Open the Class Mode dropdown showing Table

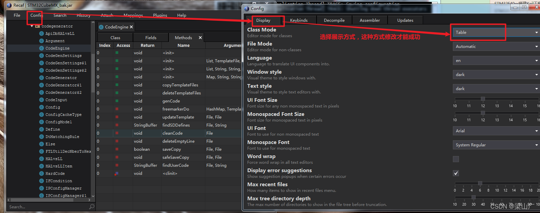point(496,32)
